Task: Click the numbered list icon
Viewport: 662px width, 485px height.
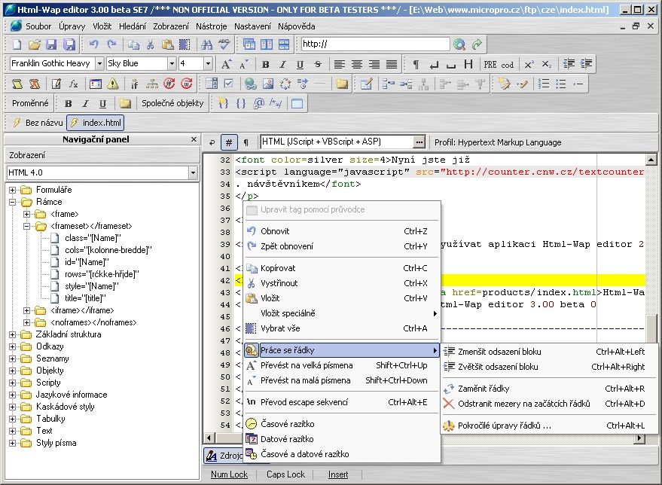Action: pos(544,84)
